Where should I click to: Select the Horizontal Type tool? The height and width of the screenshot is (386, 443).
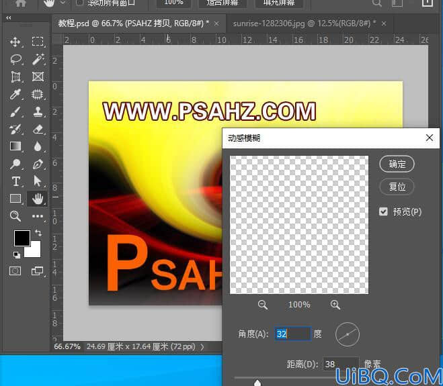pyautogui.click(x=16, y=181)
